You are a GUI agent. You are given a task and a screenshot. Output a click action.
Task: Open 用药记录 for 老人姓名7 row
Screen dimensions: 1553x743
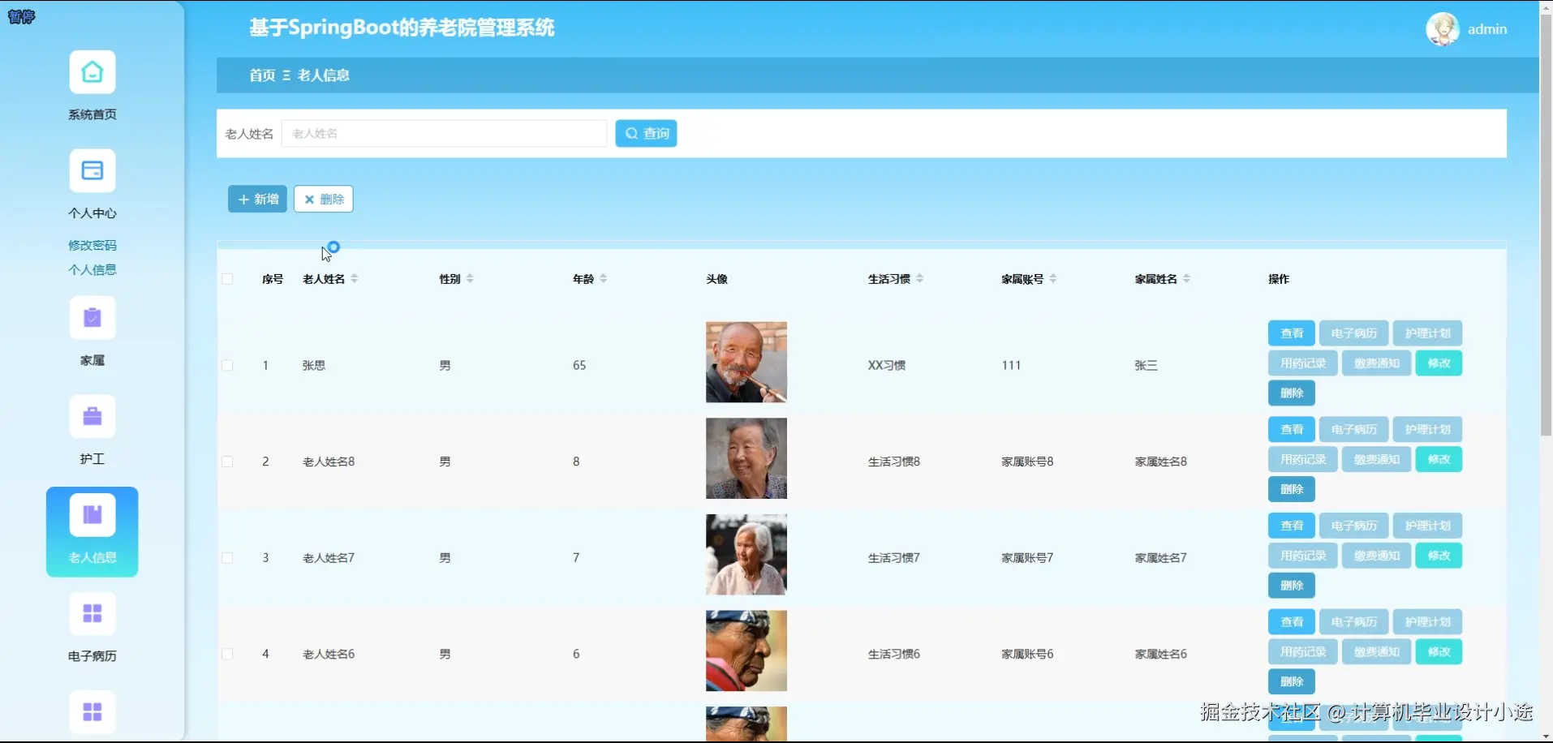(1302, 556)
